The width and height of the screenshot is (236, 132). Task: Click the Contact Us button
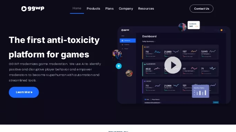point(201,9)
